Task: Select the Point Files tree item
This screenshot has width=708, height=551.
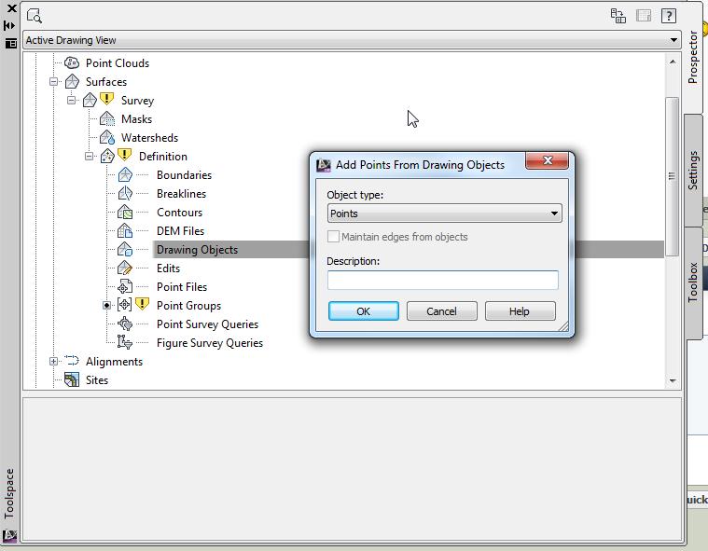Action: coord(182,287)
